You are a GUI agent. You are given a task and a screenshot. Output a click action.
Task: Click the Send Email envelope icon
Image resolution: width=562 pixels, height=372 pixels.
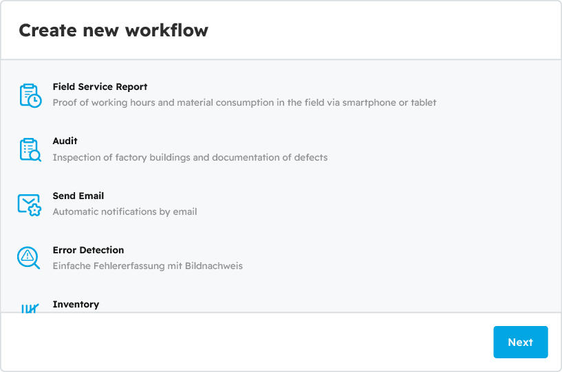coord(30,204)
